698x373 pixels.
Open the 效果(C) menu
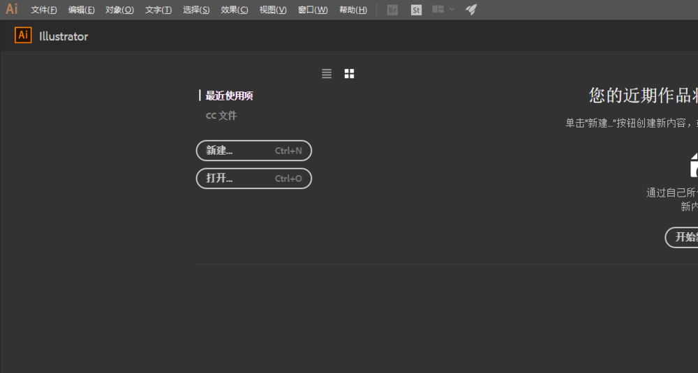click(234, 10)
